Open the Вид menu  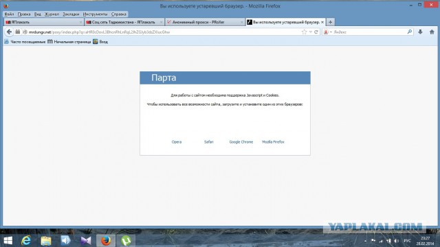(x=38, y=14)
